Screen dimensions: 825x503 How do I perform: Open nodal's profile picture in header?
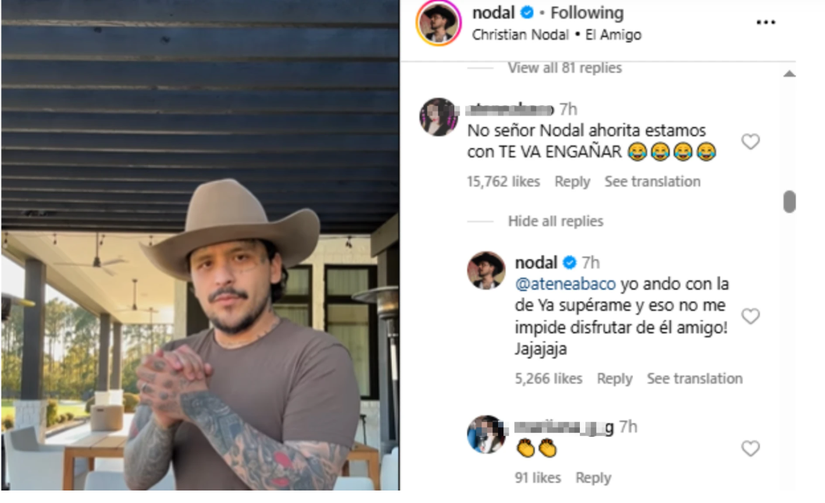point(439,23)
